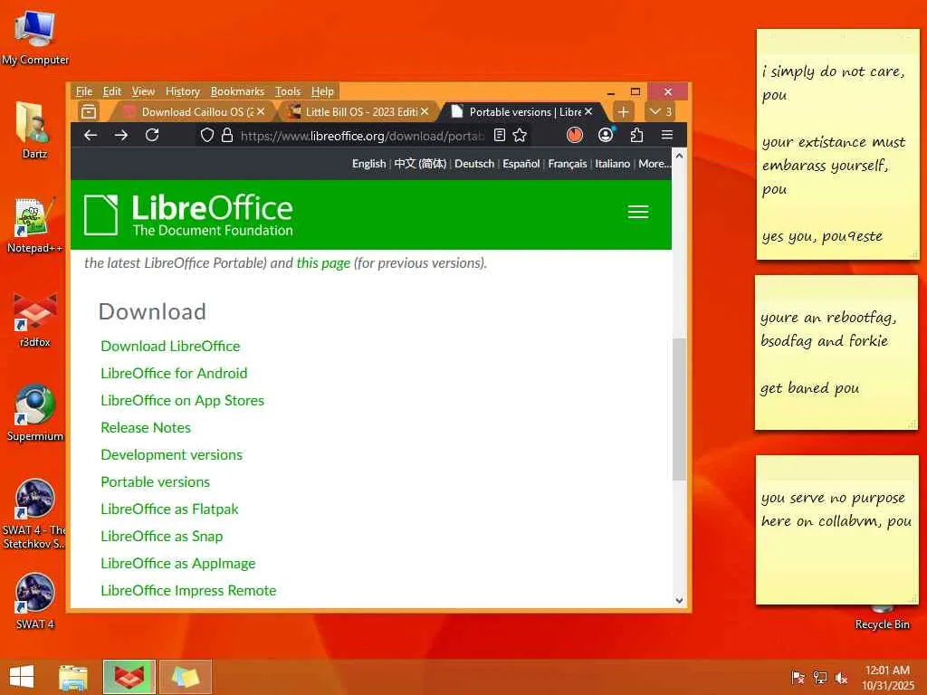This screenshot has width=927, height=695.
Task: Open the View menu
Action: pyautogui.click(x=143, y=91)
